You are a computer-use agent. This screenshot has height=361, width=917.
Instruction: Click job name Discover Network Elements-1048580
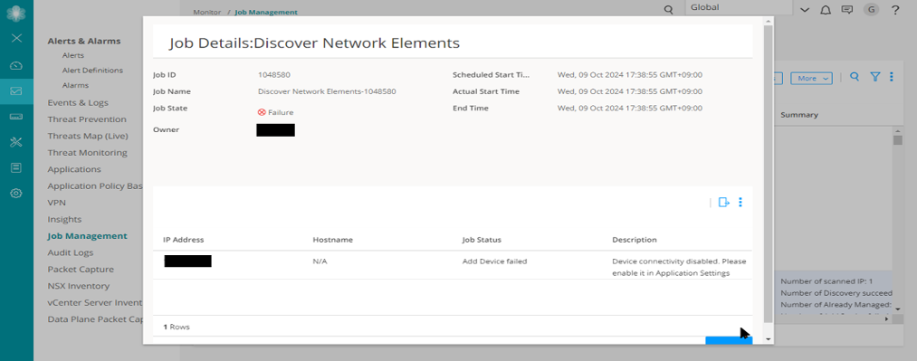click(x=327, y=91)
